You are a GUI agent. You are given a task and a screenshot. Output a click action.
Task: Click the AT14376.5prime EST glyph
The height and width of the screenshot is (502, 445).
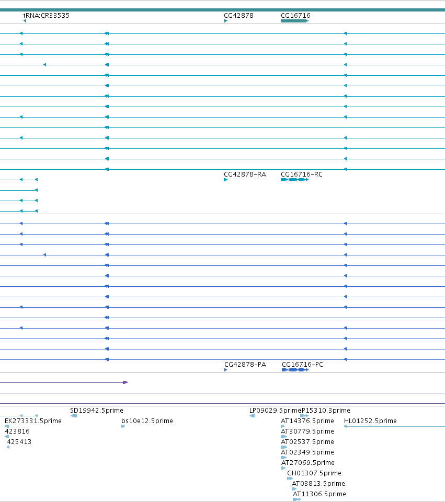[282, 426]
